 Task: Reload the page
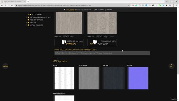(9, 5)
